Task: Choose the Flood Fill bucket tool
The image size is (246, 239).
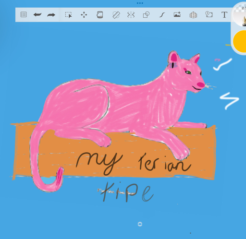Action: [x=99, y=15]
